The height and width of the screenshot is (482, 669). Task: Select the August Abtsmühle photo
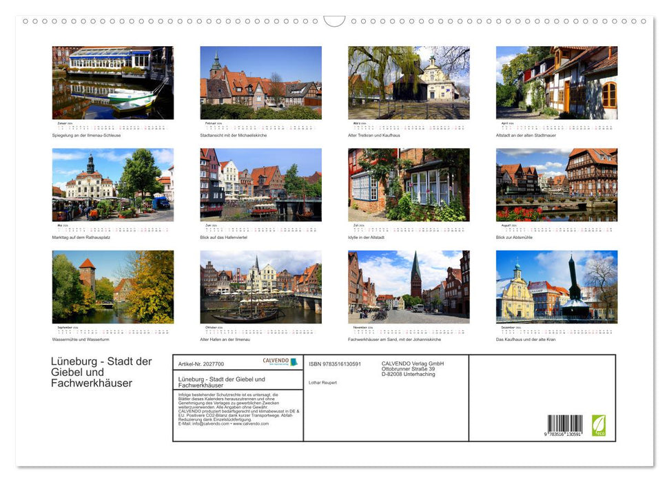(557, 185)
